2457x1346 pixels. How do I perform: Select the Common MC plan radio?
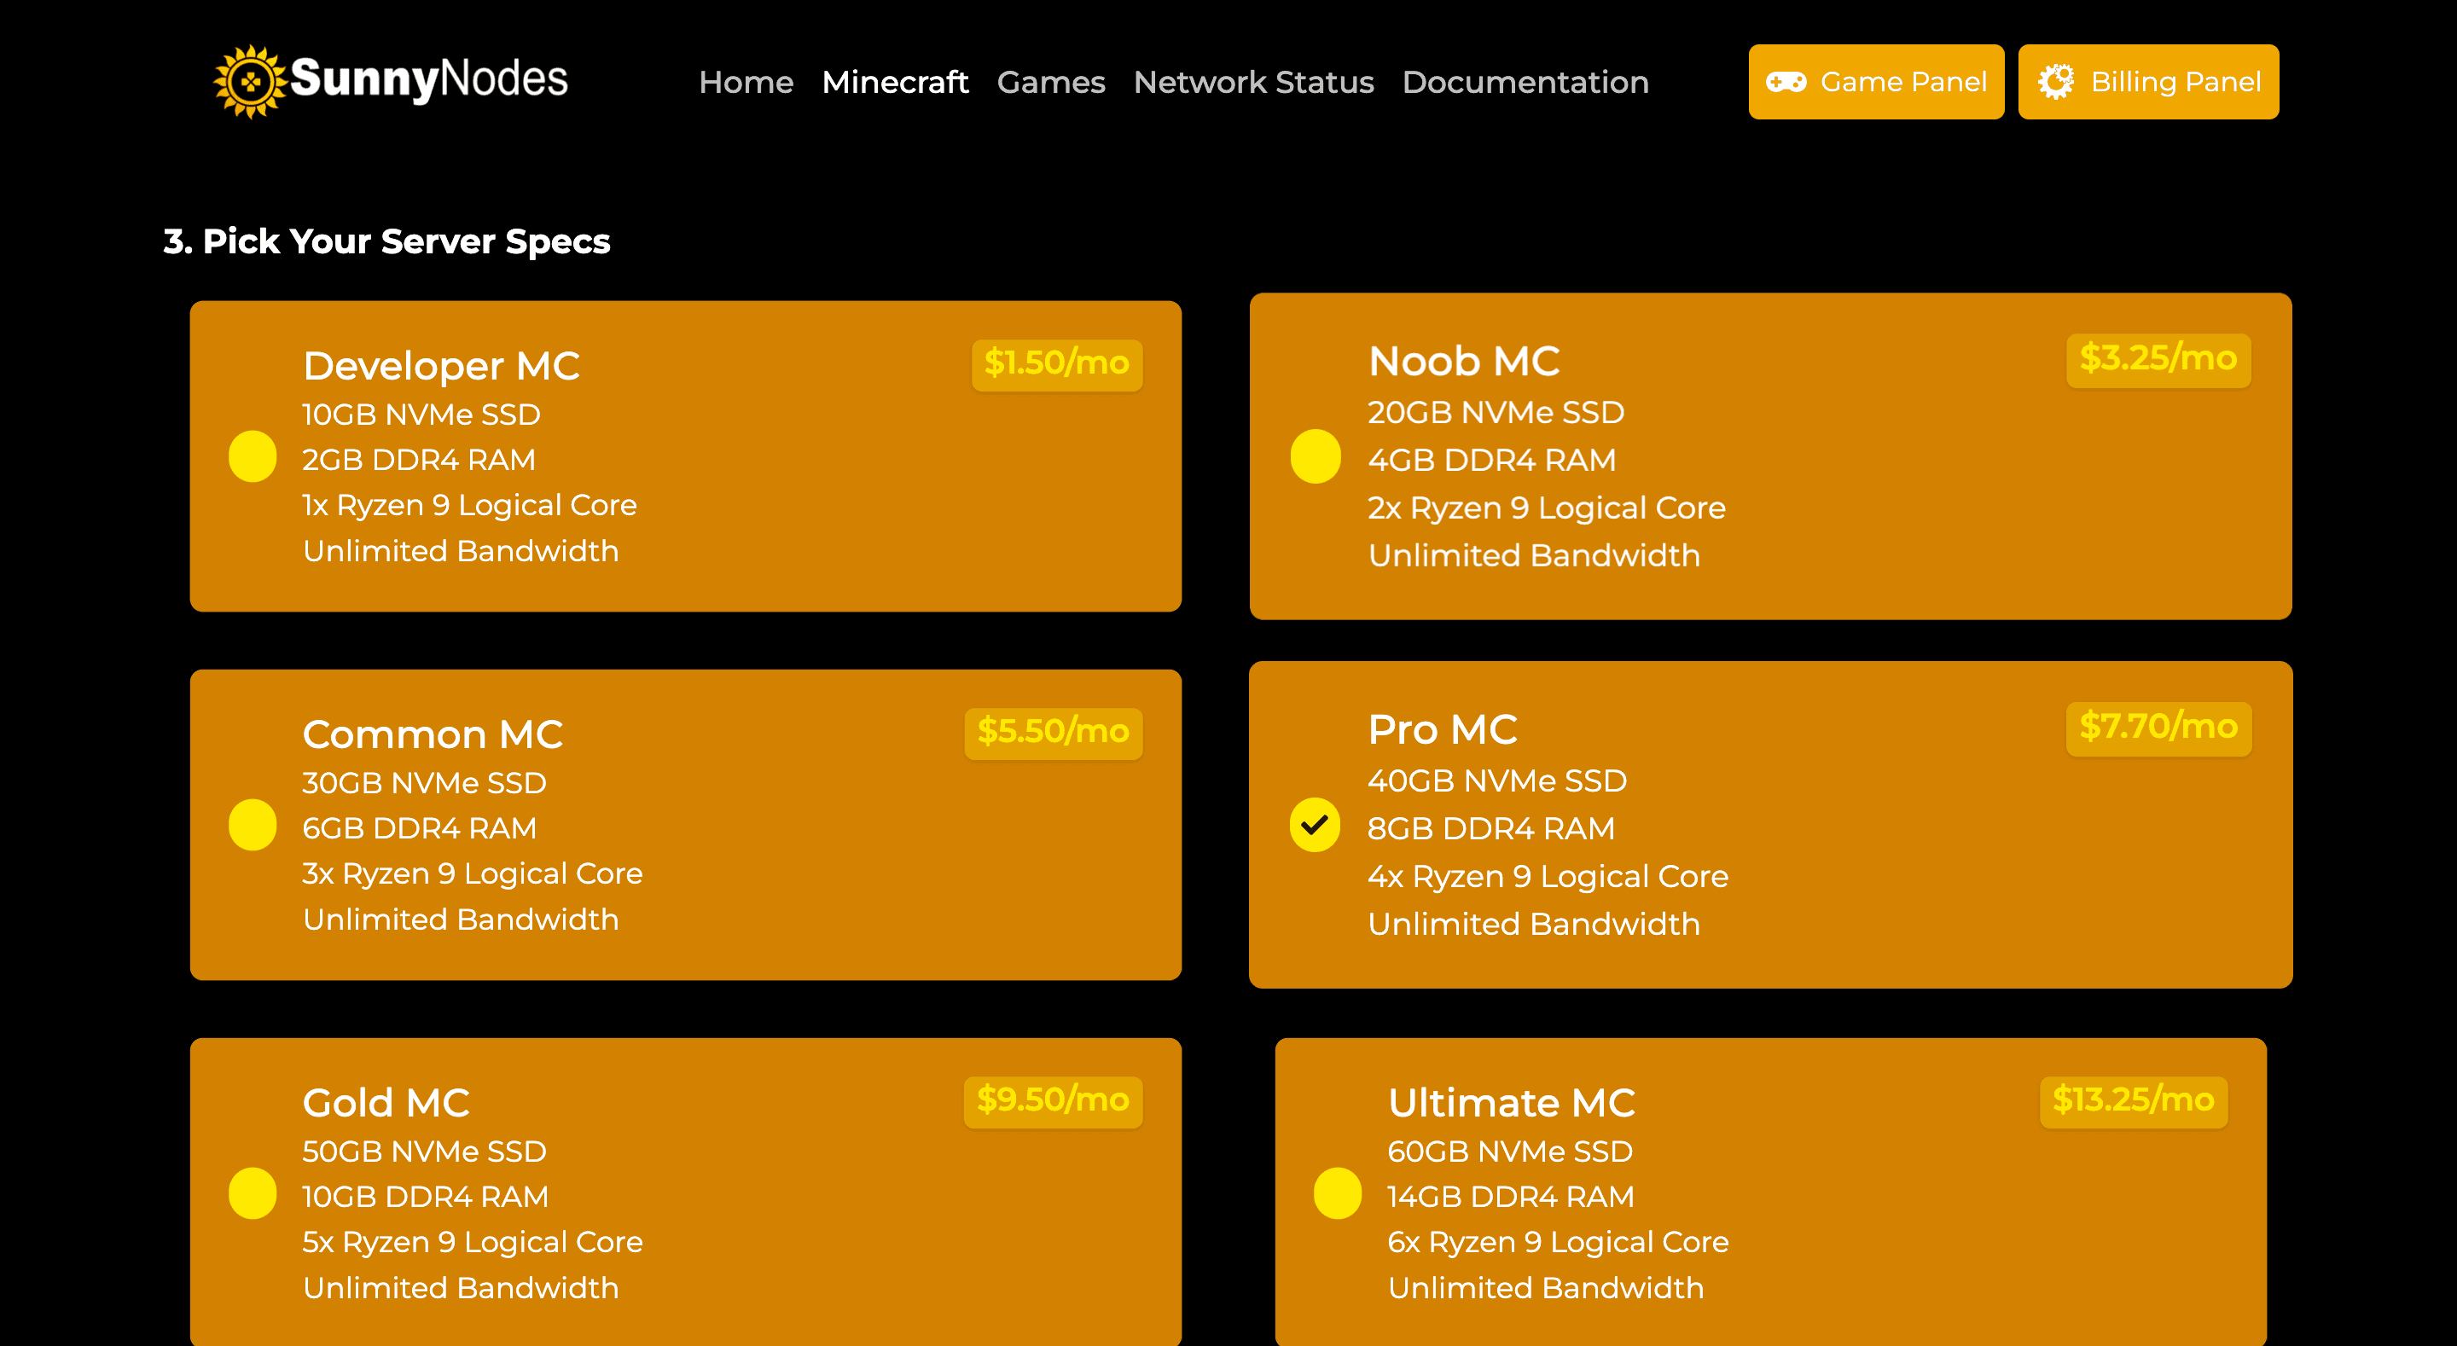[x=253, y=824]
